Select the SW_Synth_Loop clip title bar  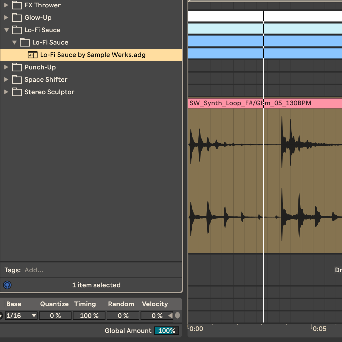pyautogui.click(x=250, y=103)
